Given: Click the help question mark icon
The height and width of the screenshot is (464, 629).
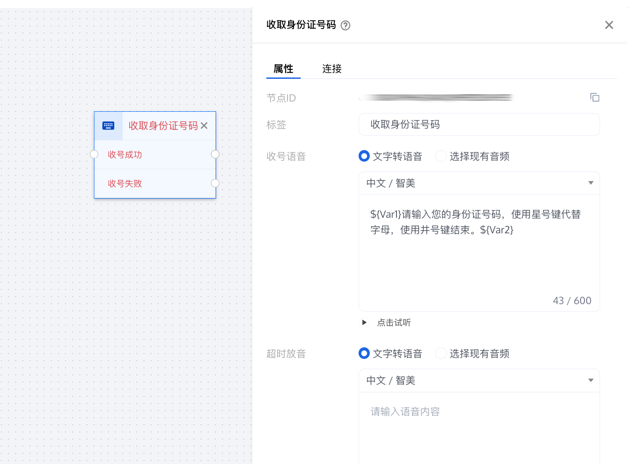Looking at the screenshot, I should pyautogui.click(x=345, y=25).
